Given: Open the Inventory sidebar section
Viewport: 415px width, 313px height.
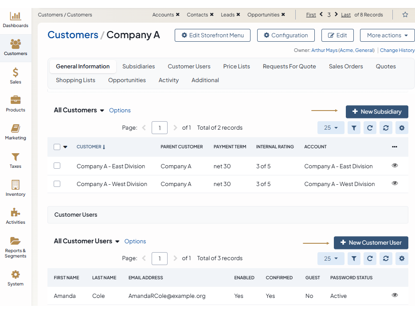Looking at the screenshot, I should [x=16, y=188].
